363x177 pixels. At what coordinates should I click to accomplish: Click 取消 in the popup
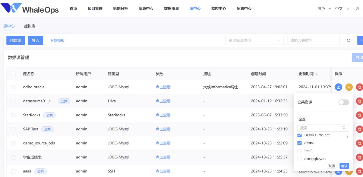point(332,166)
